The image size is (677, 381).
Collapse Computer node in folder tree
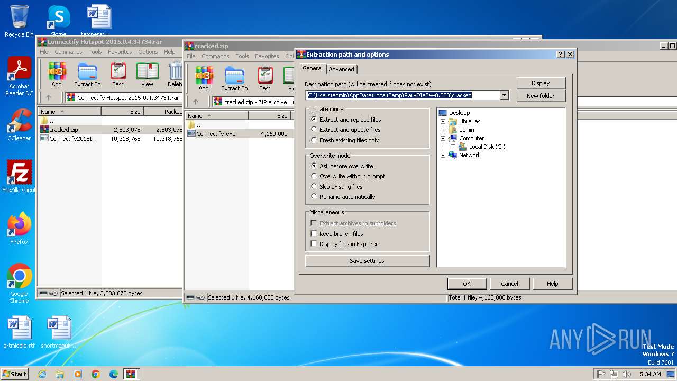pos(443,138)
